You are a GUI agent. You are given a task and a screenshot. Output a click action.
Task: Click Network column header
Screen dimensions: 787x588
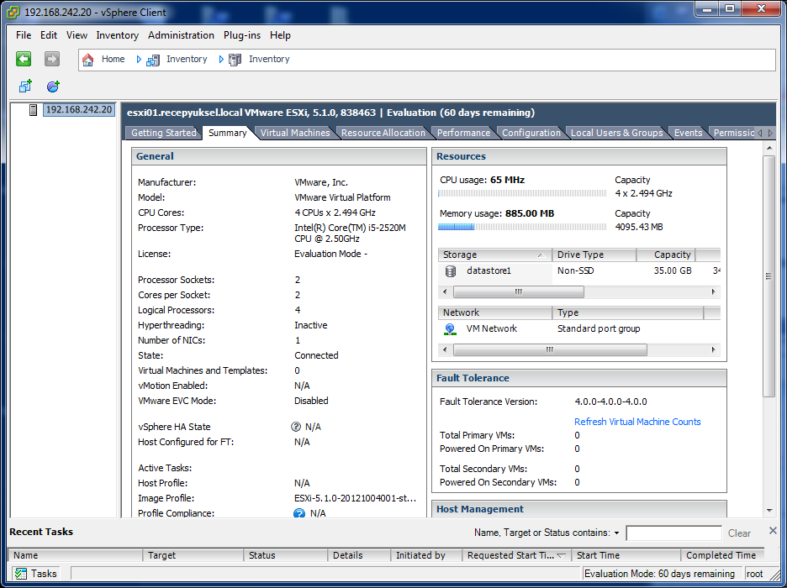pyautogui.click(x=495, y=312)
